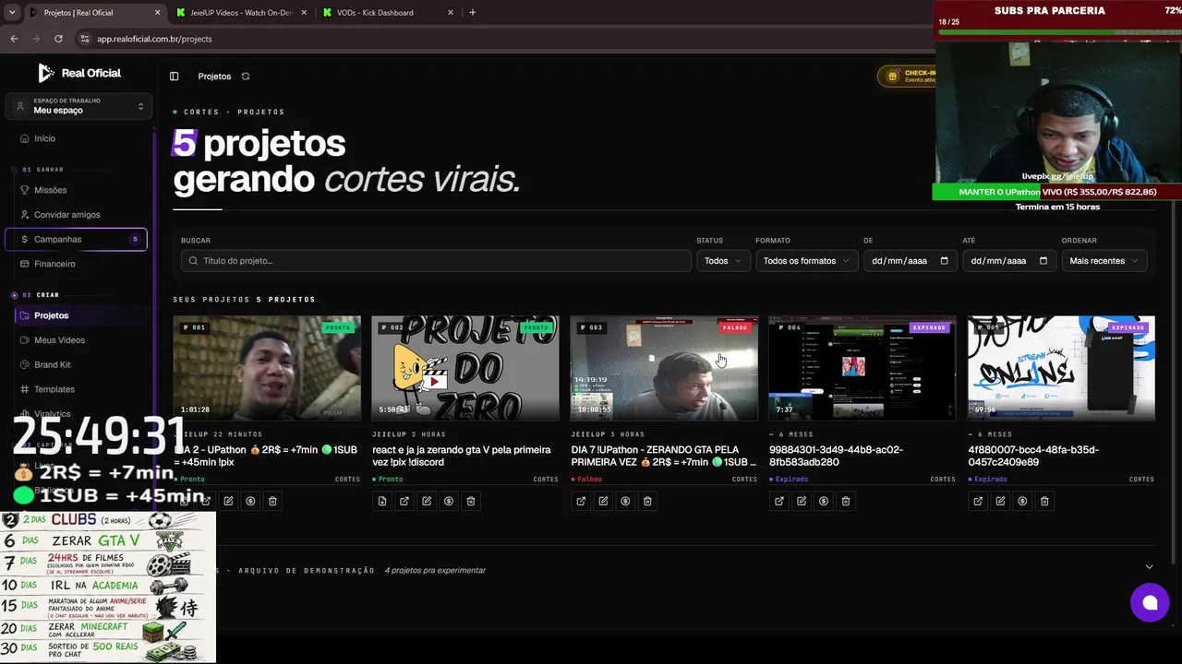Screen dimensions: 1182x664
Task: Click coin icon on project 4f880007-bcc4
Action: coord(1022,501)
